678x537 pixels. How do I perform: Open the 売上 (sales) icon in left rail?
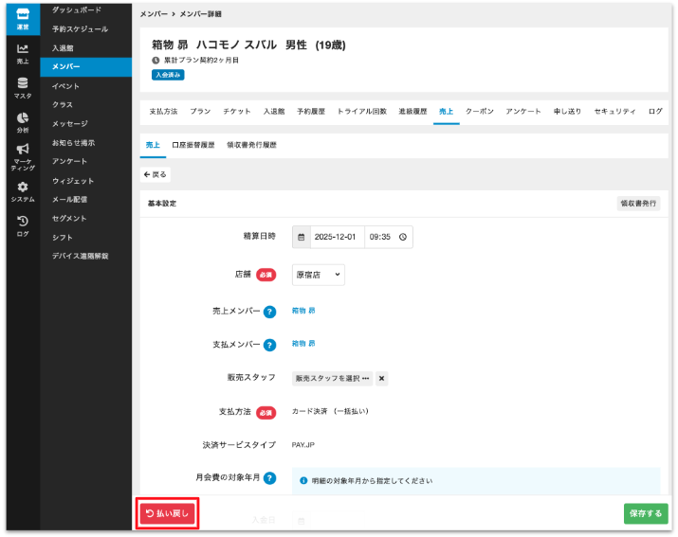tap(23, 53)
